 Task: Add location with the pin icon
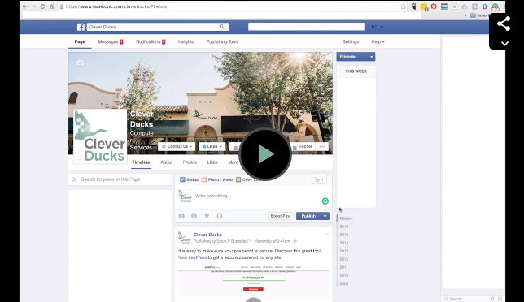pyautogui.click(x=207, y=216)
